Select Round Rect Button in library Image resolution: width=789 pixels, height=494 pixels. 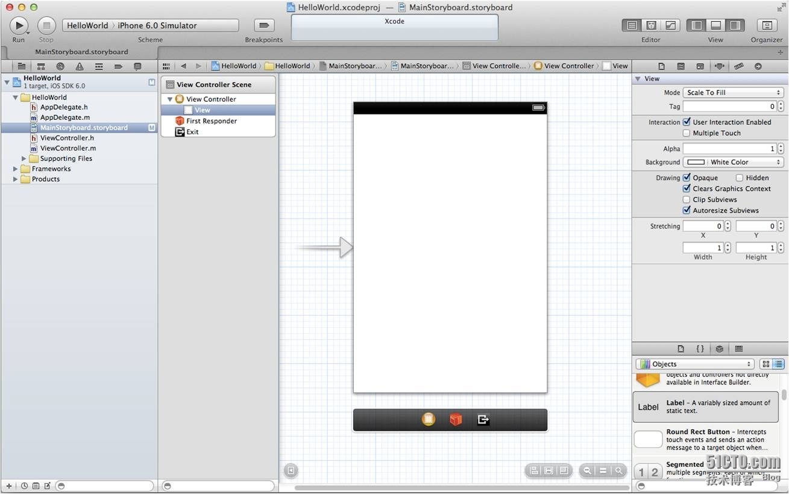706,440
